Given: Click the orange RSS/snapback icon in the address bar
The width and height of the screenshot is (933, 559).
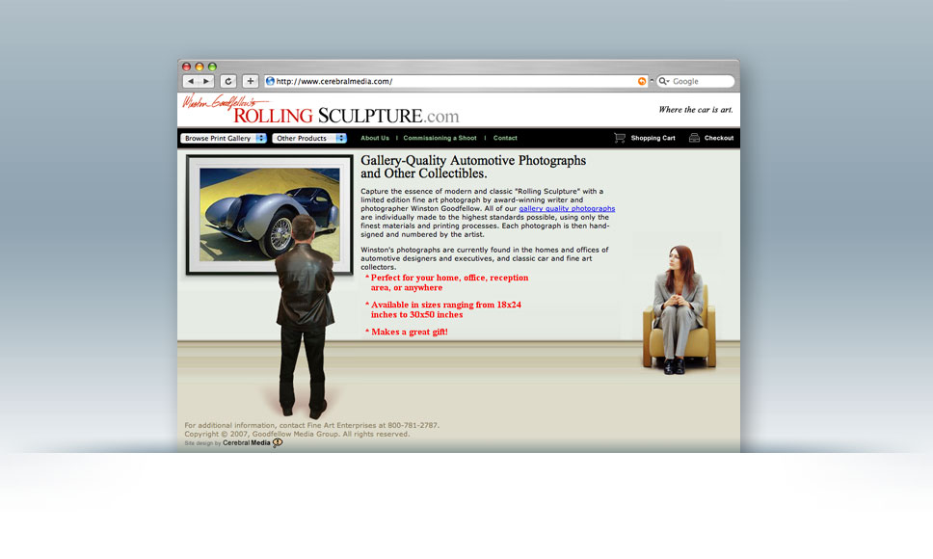Looking at the screenshot, I should [x=642, y=82].
